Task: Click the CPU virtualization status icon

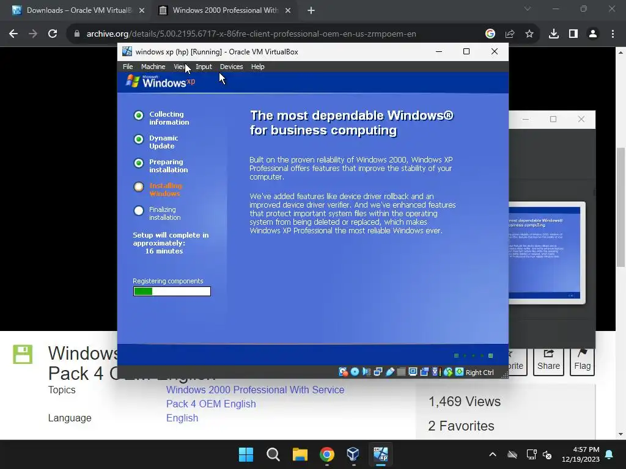Action: pyautogui.click(x=436, y=372)
